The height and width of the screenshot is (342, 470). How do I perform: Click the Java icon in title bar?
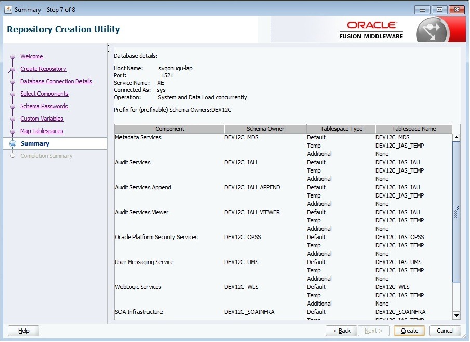click(8, 9)
